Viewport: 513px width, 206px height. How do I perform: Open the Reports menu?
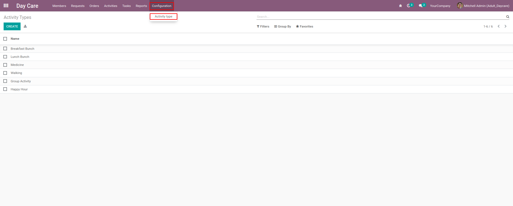click(141, 6)
